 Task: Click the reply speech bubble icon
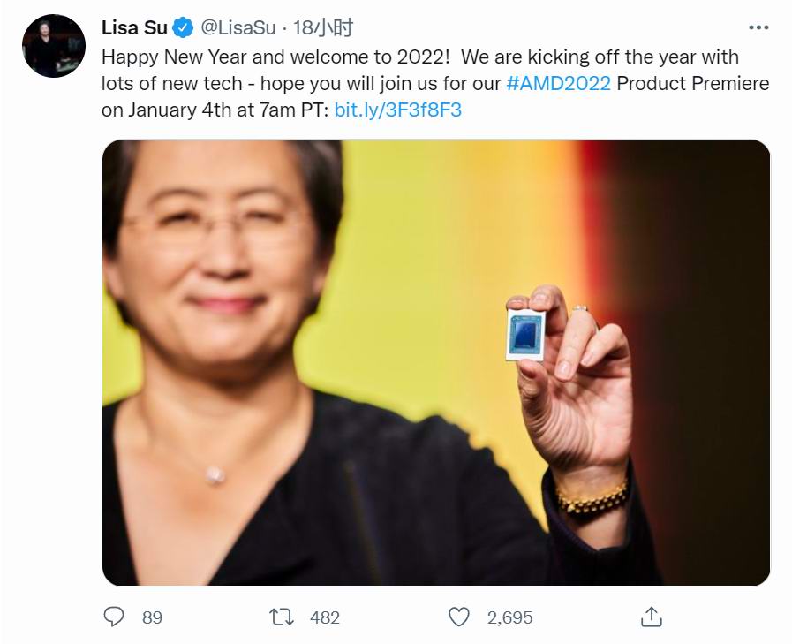click(x=114, y=616)
